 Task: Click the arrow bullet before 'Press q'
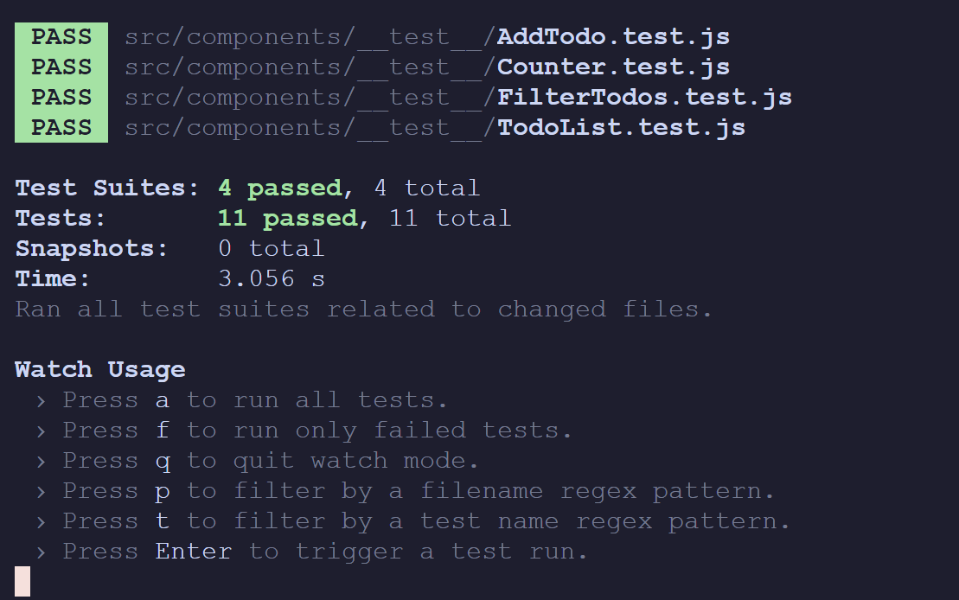coord(41,462)
